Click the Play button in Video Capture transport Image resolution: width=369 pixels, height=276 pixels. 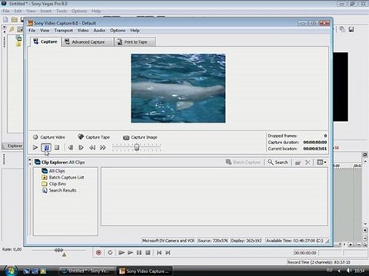35,147
